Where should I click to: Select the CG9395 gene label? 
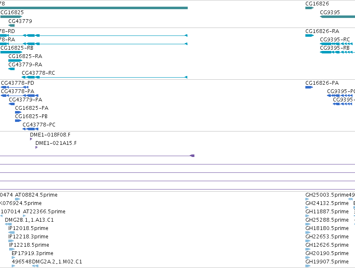(330, 13)
